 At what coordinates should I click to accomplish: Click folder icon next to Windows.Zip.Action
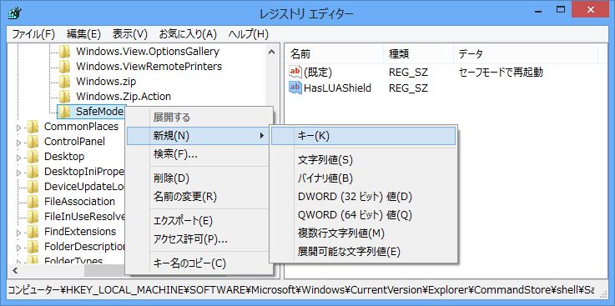(x=64, y=97)
